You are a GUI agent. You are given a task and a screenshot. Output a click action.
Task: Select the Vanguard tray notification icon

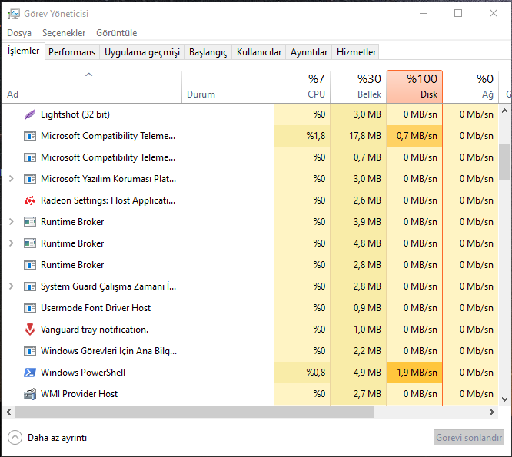point(30,330)
